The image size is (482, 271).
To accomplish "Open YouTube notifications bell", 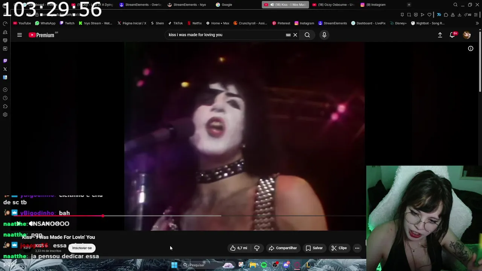I will tap(452, 35).
